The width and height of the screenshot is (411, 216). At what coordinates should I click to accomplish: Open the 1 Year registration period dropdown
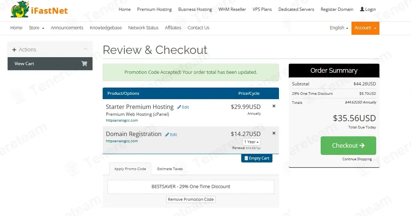click(251, 142)
